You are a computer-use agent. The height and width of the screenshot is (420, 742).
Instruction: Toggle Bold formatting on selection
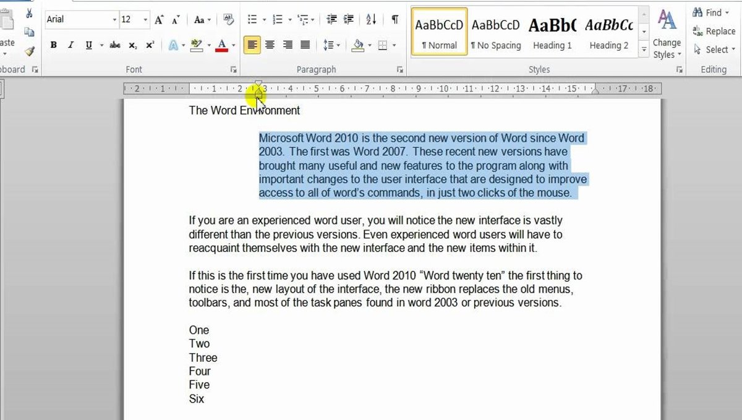(x=54, y=45)
